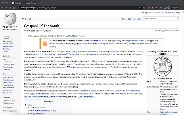The width and height of the screenshot is (184, 115).
Task: Select the Article tab
Action: pos(24,19)
